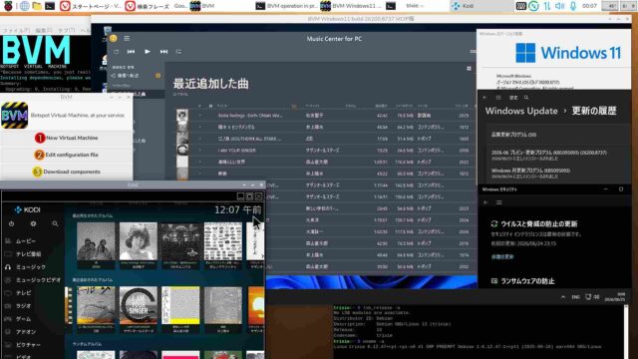The image size is (638, 359).
Task: Switch to the Kodi taskbar entry
Action: pyautogui.click(x=480, y=6)
